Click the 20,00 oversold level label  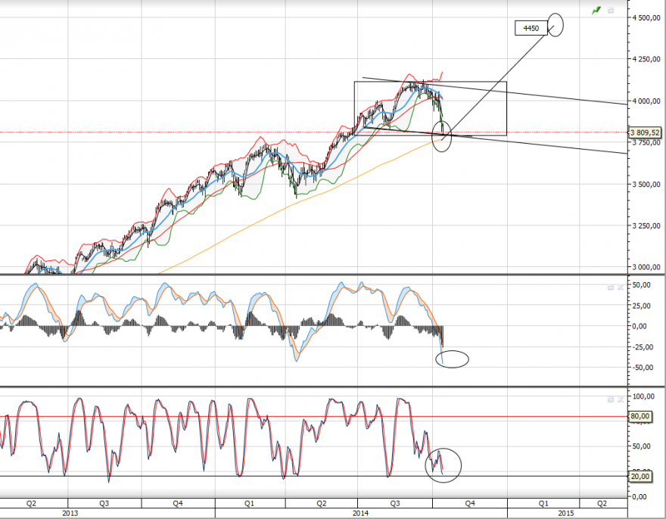click(640, 477)
